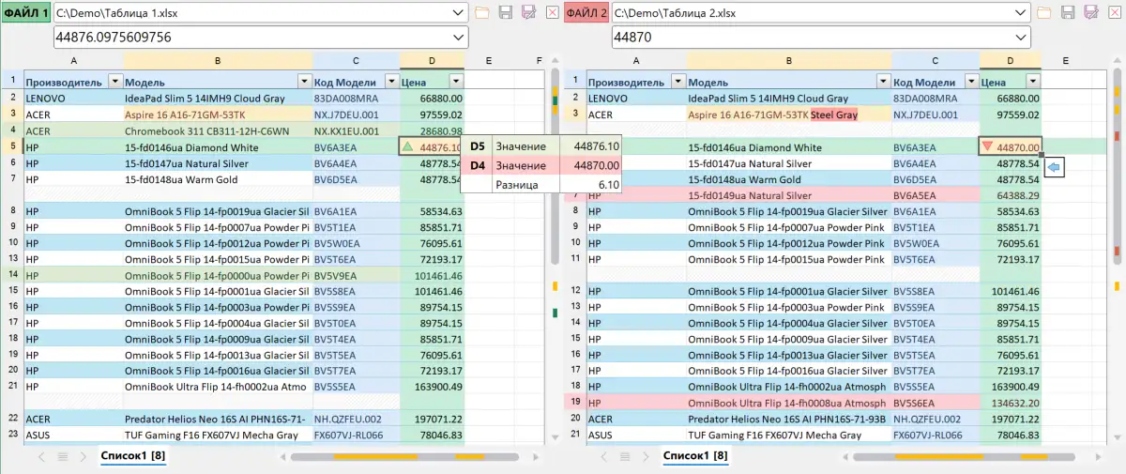
Task: Click NX.KX1EU.001 code in File 1
Action: [x=356, y=130]
